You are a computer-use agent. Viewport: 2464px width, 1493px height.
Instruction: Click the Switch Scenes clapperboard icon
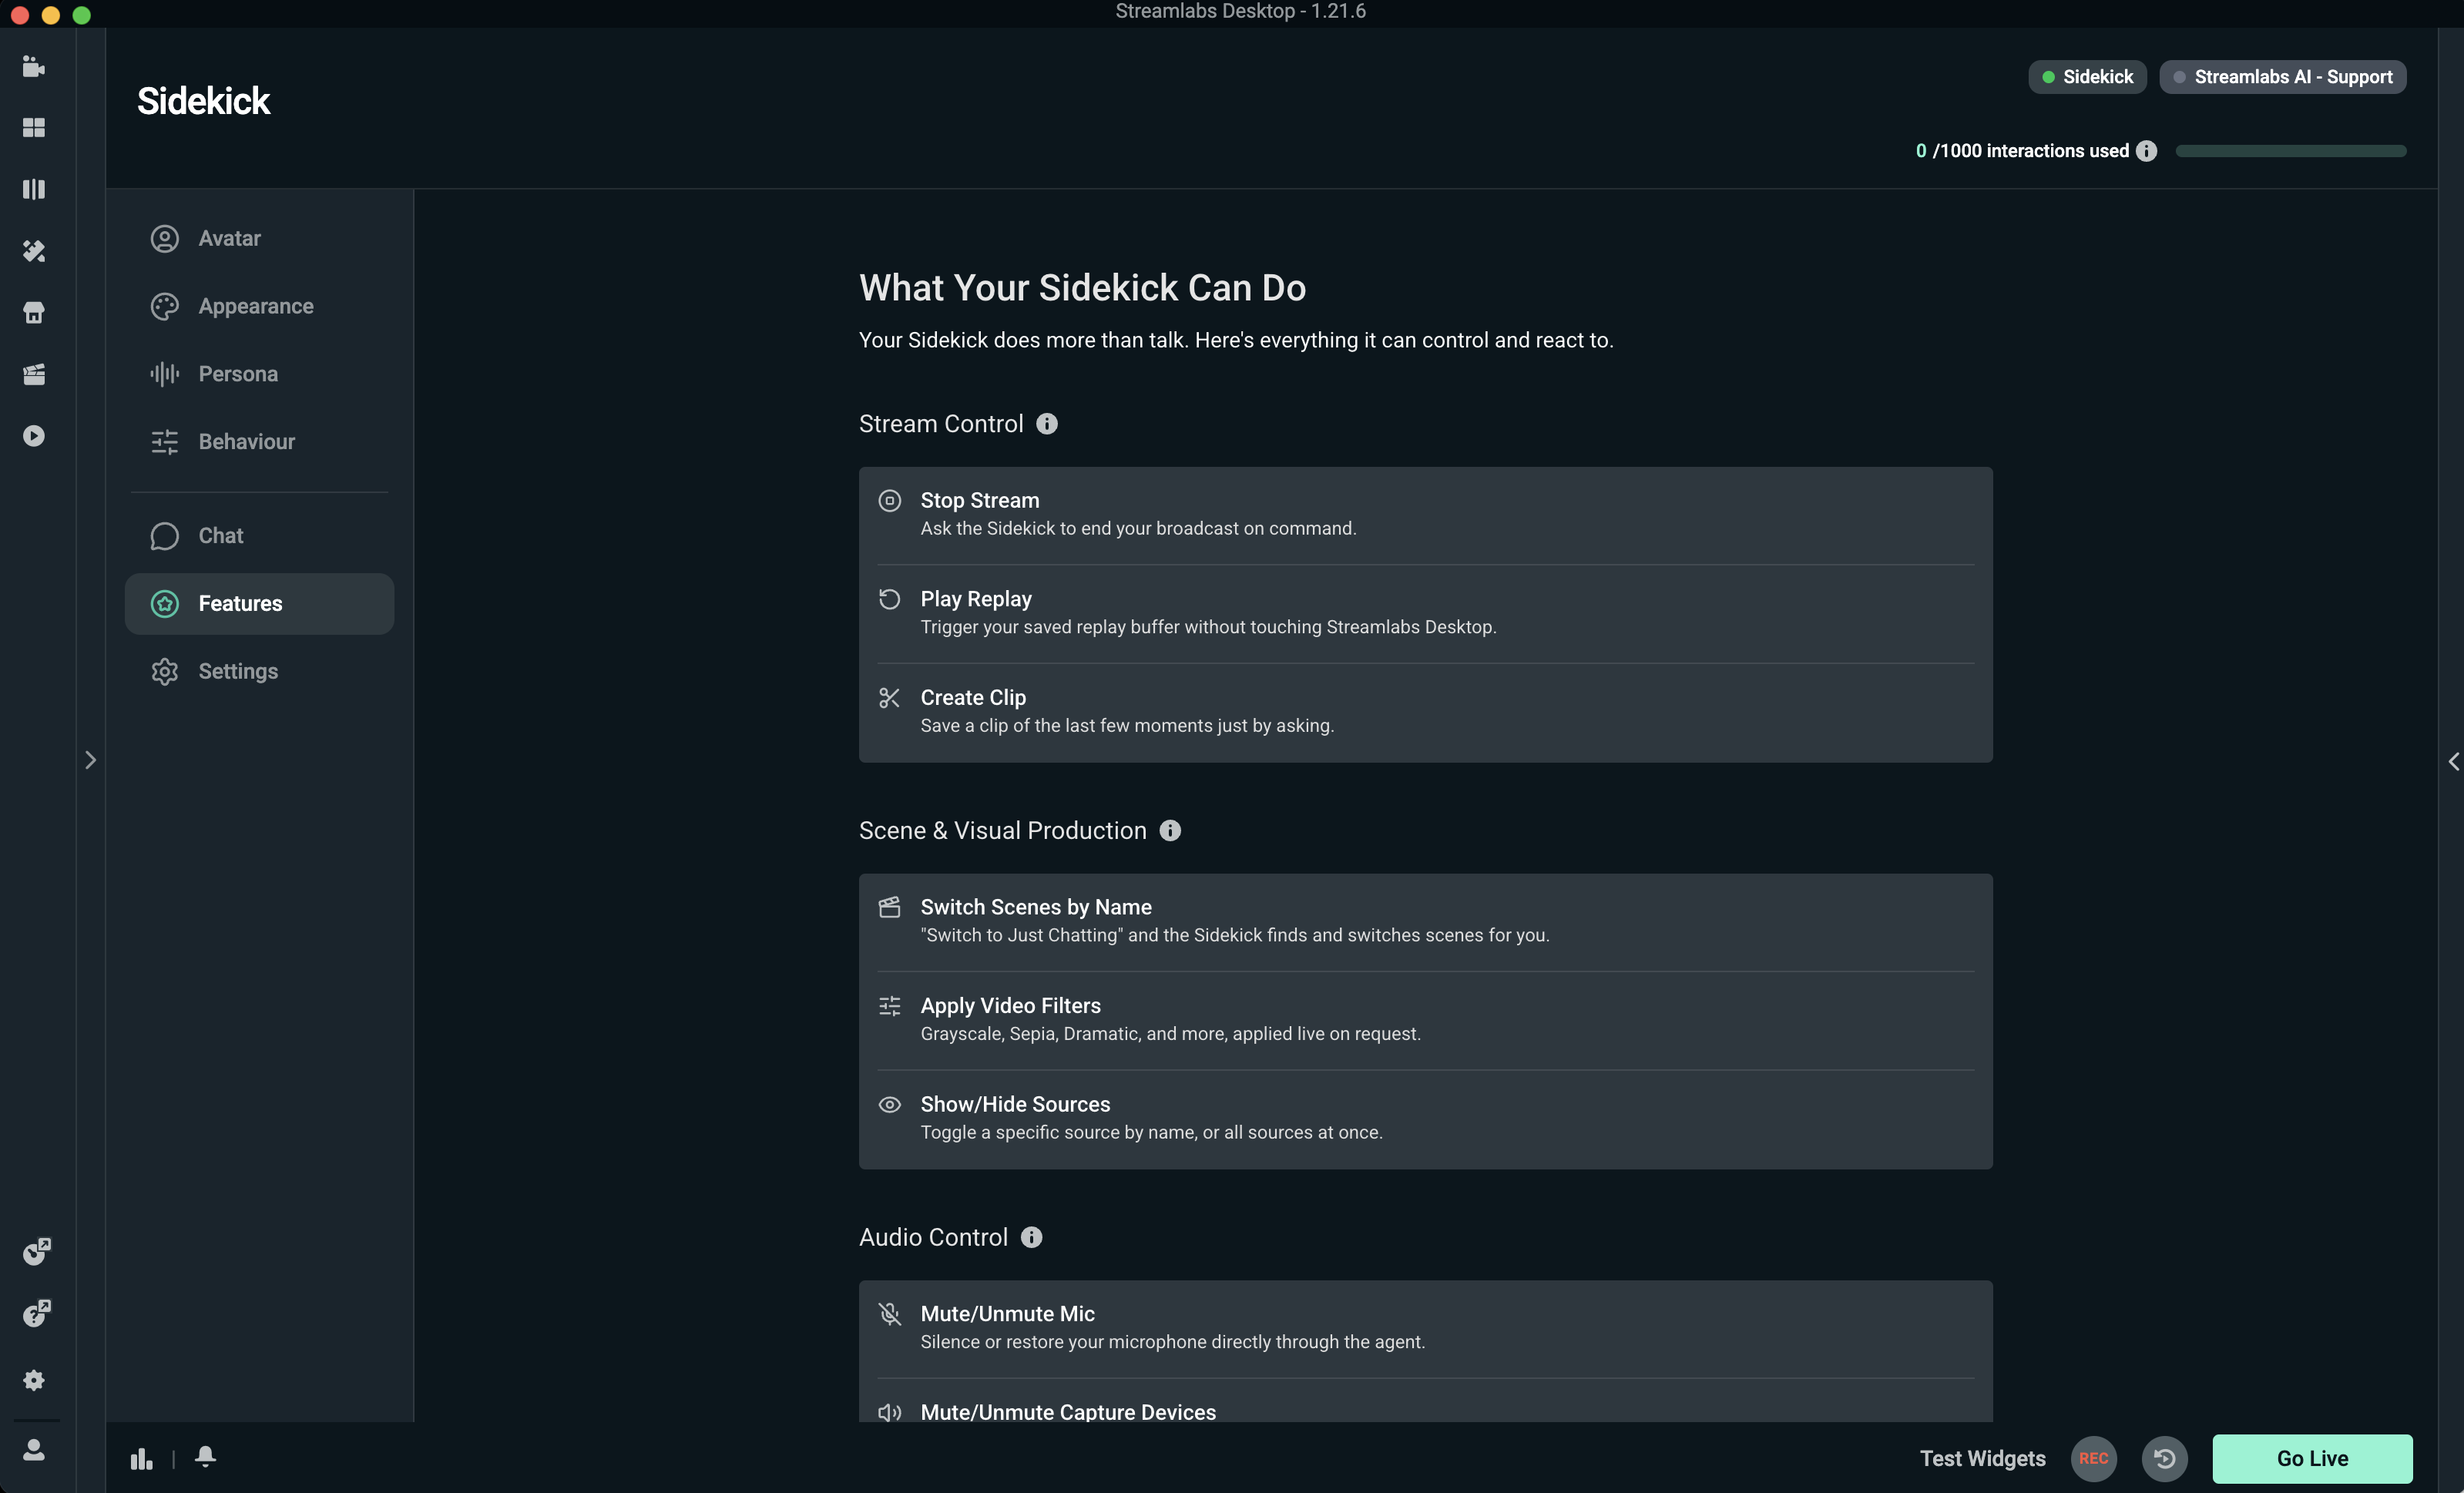(889, 907)
